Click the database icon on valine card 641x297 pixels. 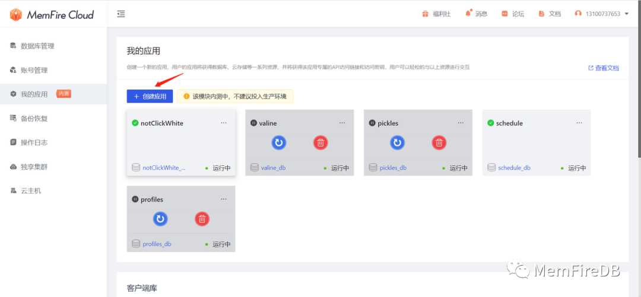point(254,168)
